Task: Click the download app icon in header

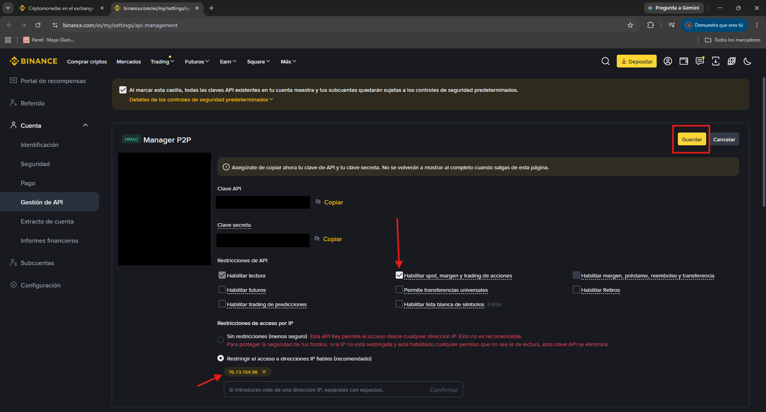Action: click(716, 61)
